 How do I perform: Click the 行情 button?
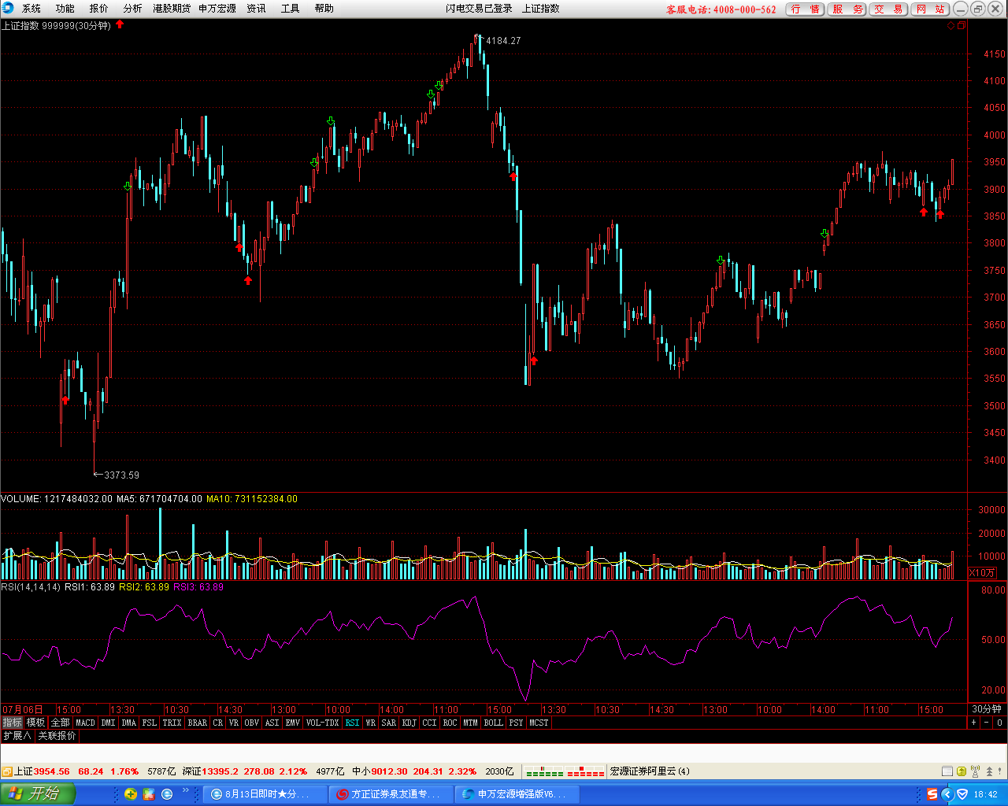pos(806,9)
